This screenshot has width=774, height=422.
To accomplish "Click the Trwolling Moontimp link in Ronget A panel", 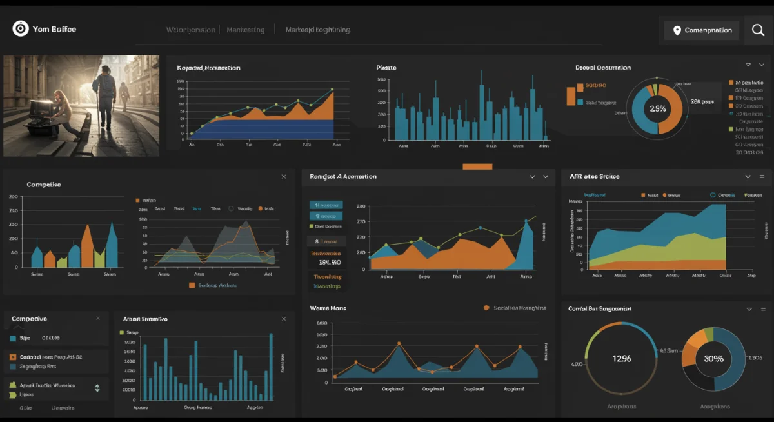I will [x=326, y=283].
